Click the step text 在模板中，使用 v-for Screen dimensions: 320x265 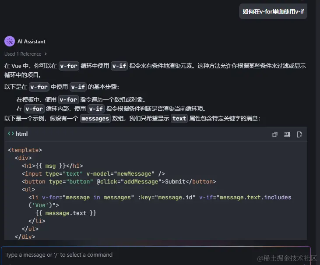(x=81, y=99)
